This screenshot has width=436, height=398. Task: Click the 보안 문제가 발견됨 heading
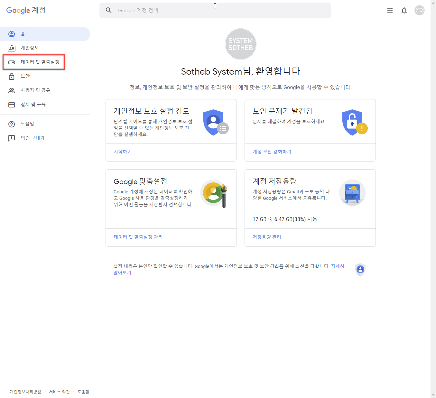pos(283,111)
